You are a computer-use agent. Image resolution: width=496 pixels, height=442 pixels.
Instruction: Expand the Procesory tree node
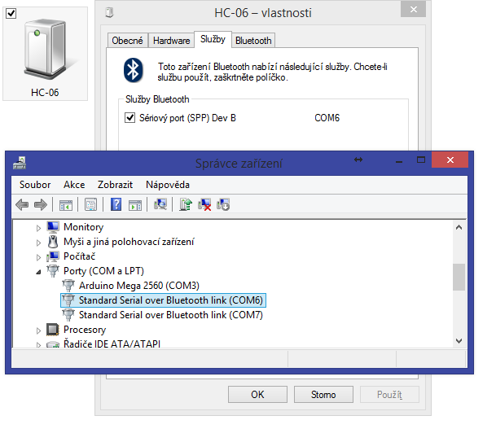38,330
